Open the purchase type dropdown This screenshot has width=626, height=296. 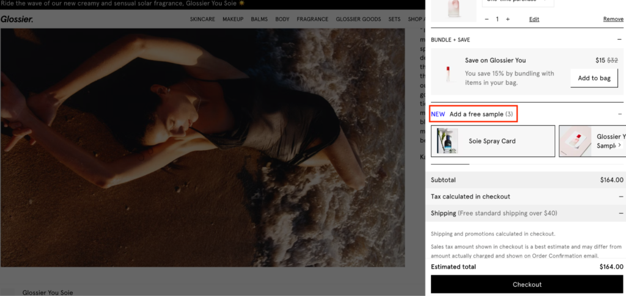pyautogui.click(x=518, y=2)
